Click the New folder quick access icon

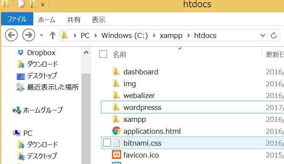pyautogui.click(x=32, y=4)
